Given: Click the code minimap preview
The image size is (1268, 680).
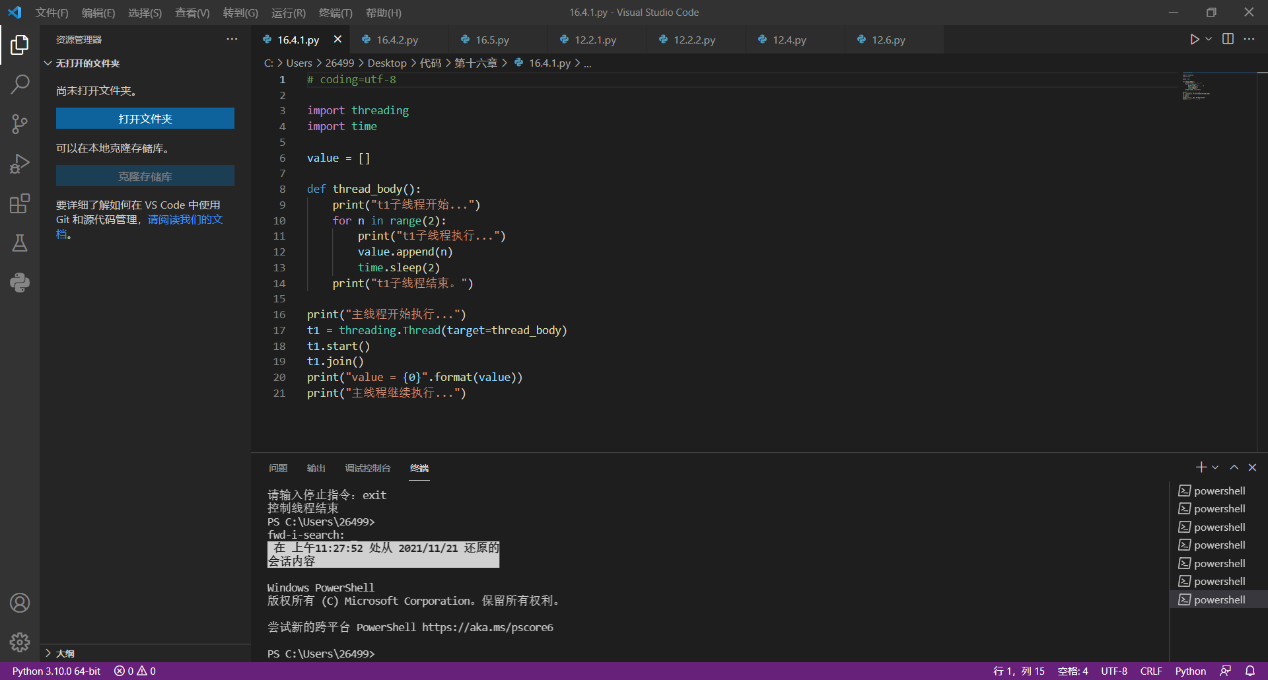Looking at the screenshot, I should 1195,87.
